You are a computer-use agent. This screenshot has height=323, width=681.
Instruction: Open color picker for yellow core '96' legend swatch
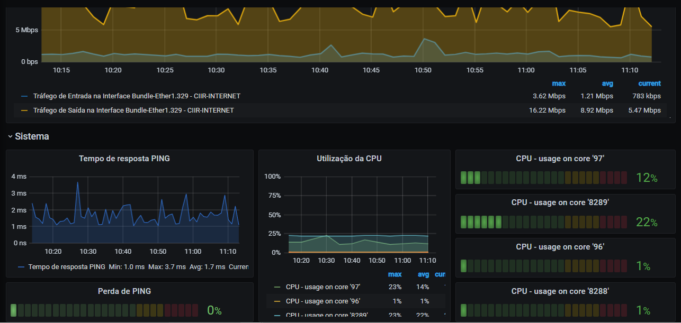pyautogui.click(x=277, y=302)
